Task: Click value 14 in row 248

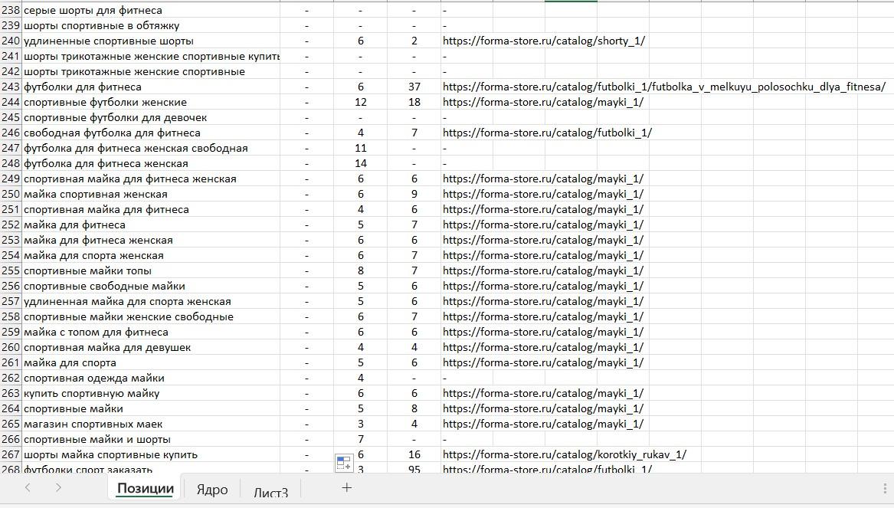Action: (x=361, y=163)
